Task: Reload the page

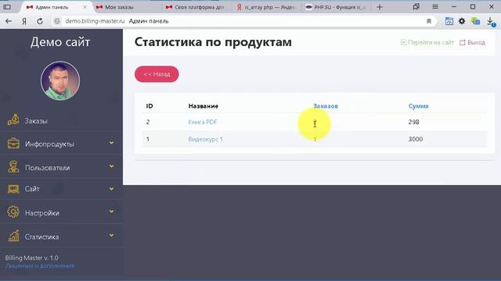Action: [40, 21]
